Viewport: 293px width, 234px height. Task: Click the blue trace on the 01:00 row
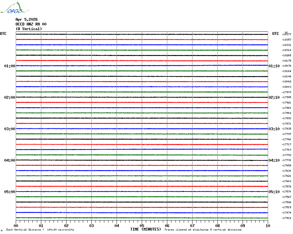(x=142, y=66)
